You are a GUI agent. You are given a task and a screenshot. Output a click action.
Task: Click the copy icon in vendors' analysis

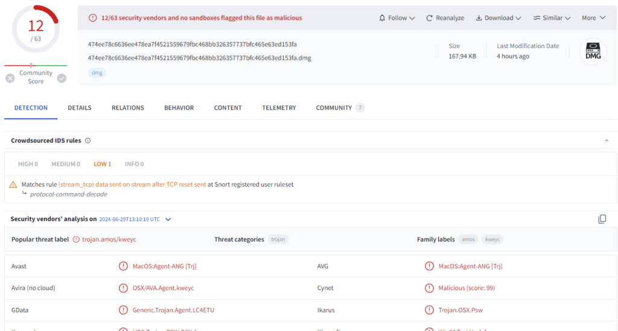(602, 219)
